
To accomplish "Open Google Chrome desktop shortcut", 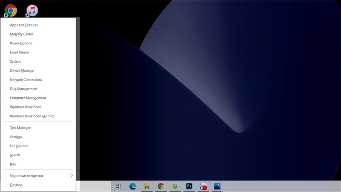I will [10, 10].
